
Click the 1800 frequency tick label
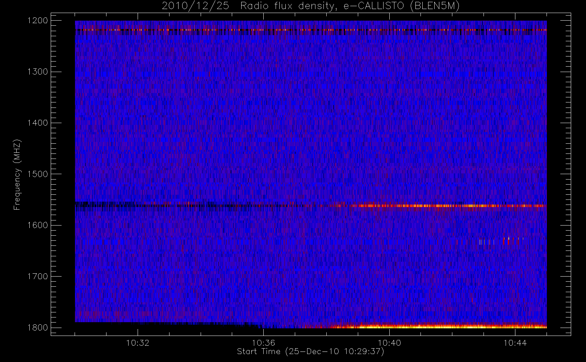pos(38,328)
